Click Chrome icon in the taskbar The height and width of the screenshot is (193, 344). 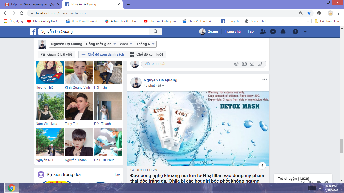tap(12, 188)
